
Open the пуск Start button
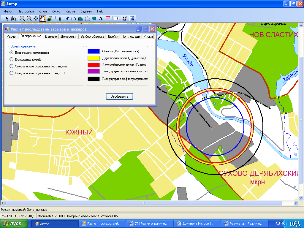pyautogui.click(x=14, y=224)
